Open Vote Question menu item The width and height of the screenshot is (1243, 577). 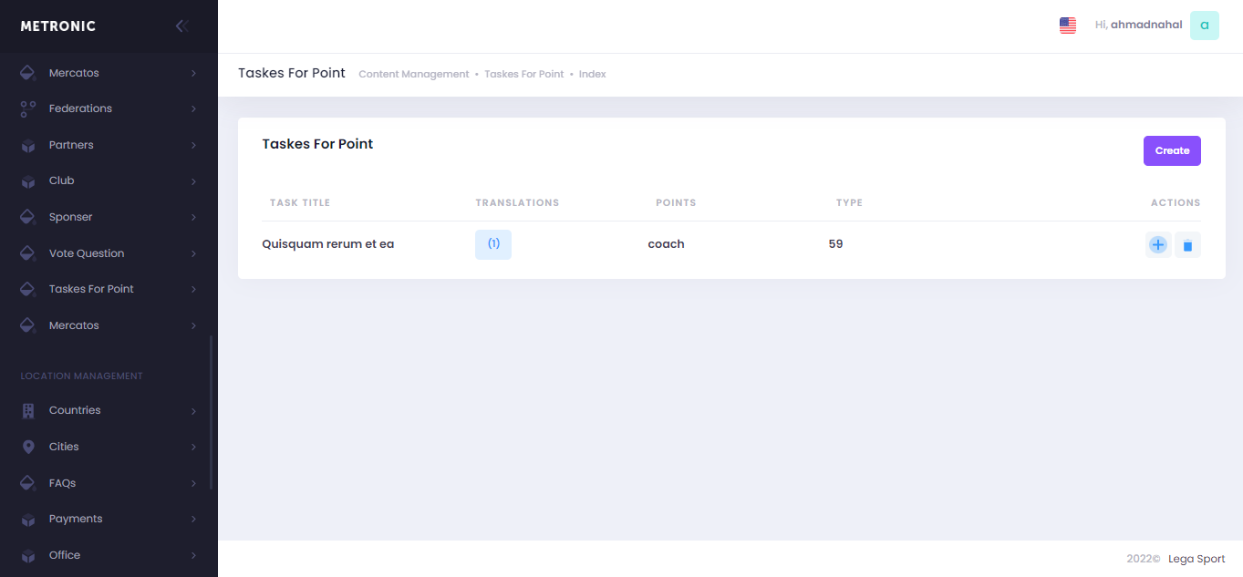[87, 253]
